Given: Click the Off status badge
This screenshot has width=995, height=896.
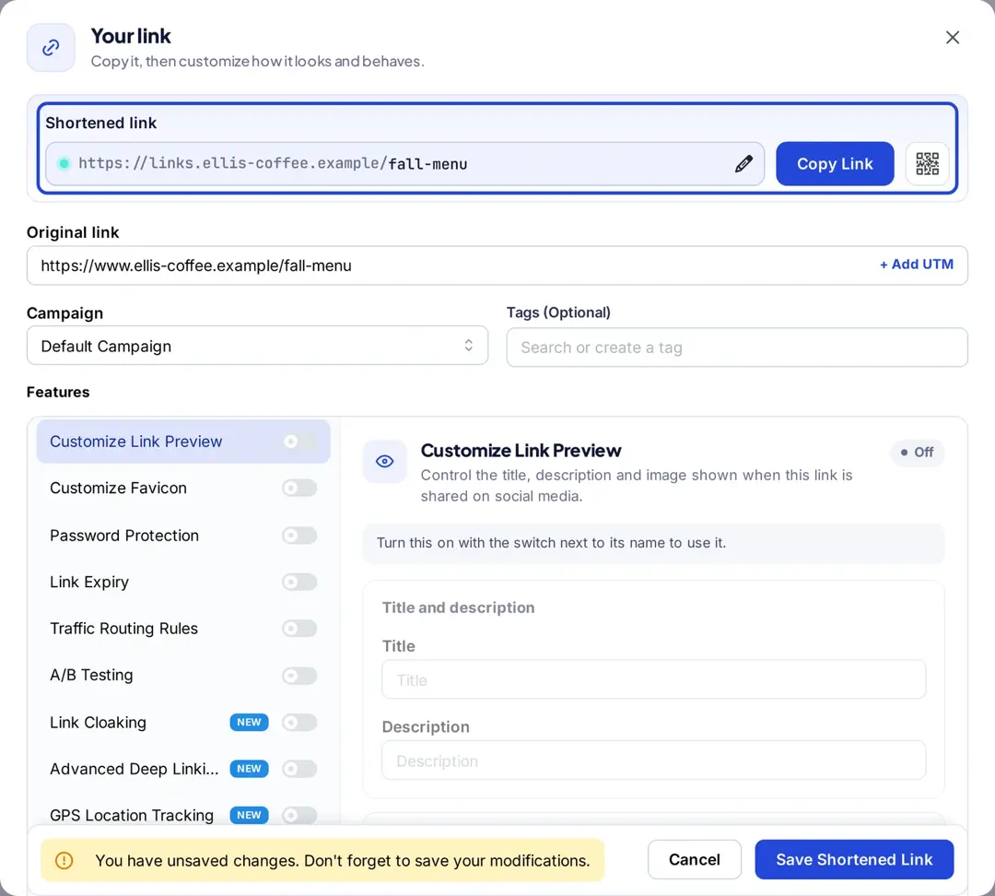Looking at the screenshot, I should click(917, 452).
